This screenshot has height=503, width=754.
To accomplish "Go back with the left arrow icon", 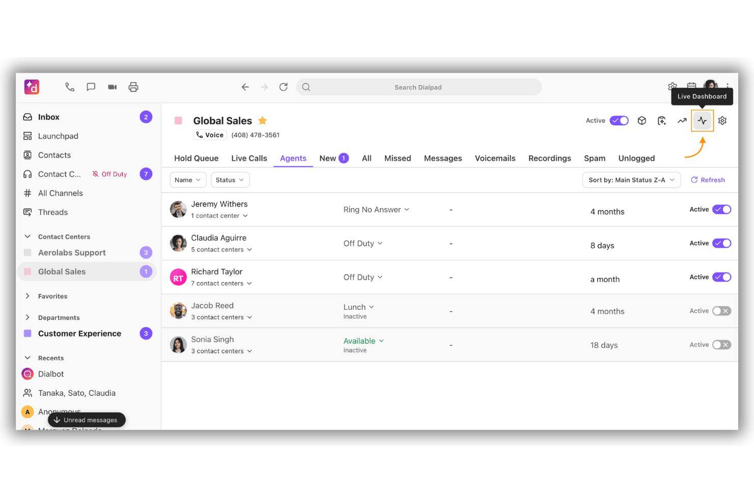I will click(245, 87).
